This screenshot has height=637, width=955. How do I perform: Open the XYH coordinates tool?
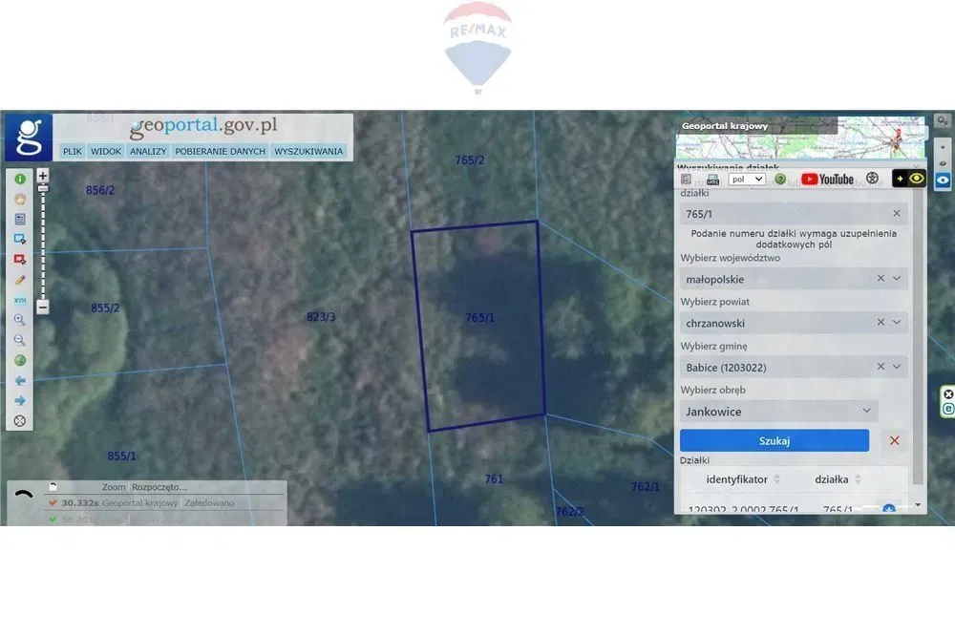point(20,300)
